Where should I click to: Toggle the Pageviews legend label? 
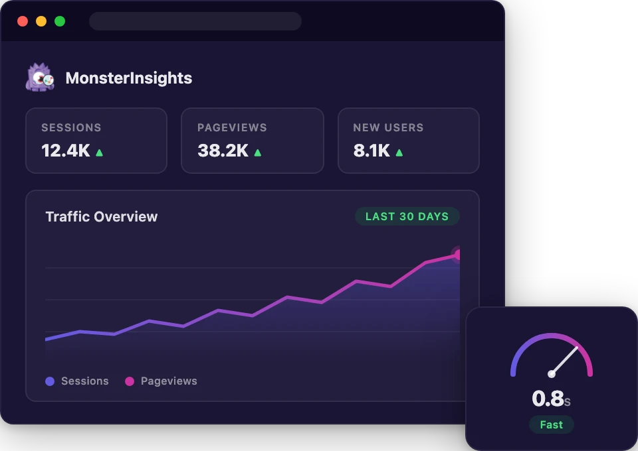169,381
